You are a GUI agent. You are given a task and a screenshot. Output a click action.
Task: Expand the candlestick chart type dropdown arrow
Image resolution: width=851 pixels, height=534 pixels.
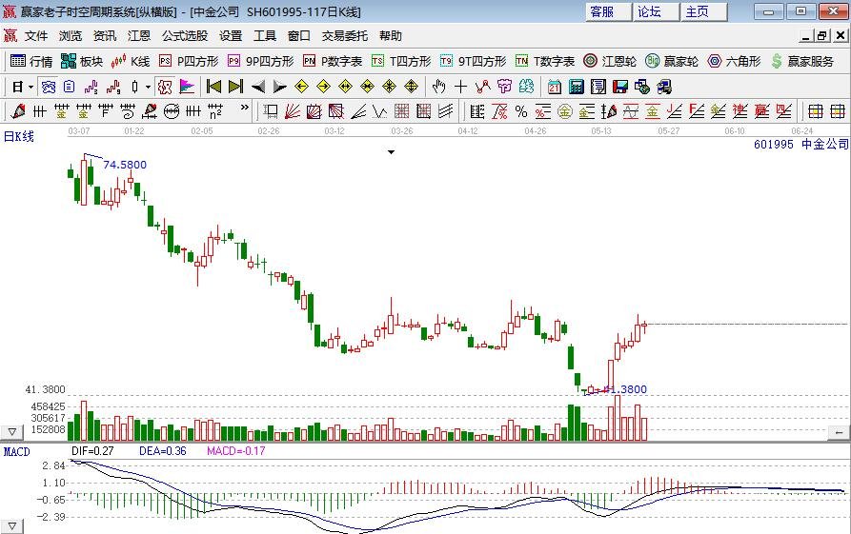pos(148,87)
